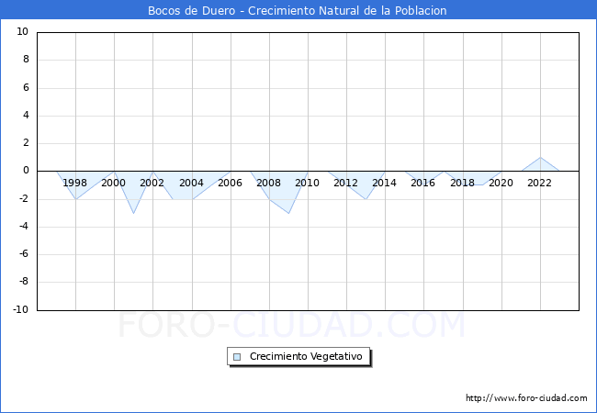The height and width of the screenshot is (413, 597).
Task: Click the y-axis value 6
Action: (x=26, y=87)
